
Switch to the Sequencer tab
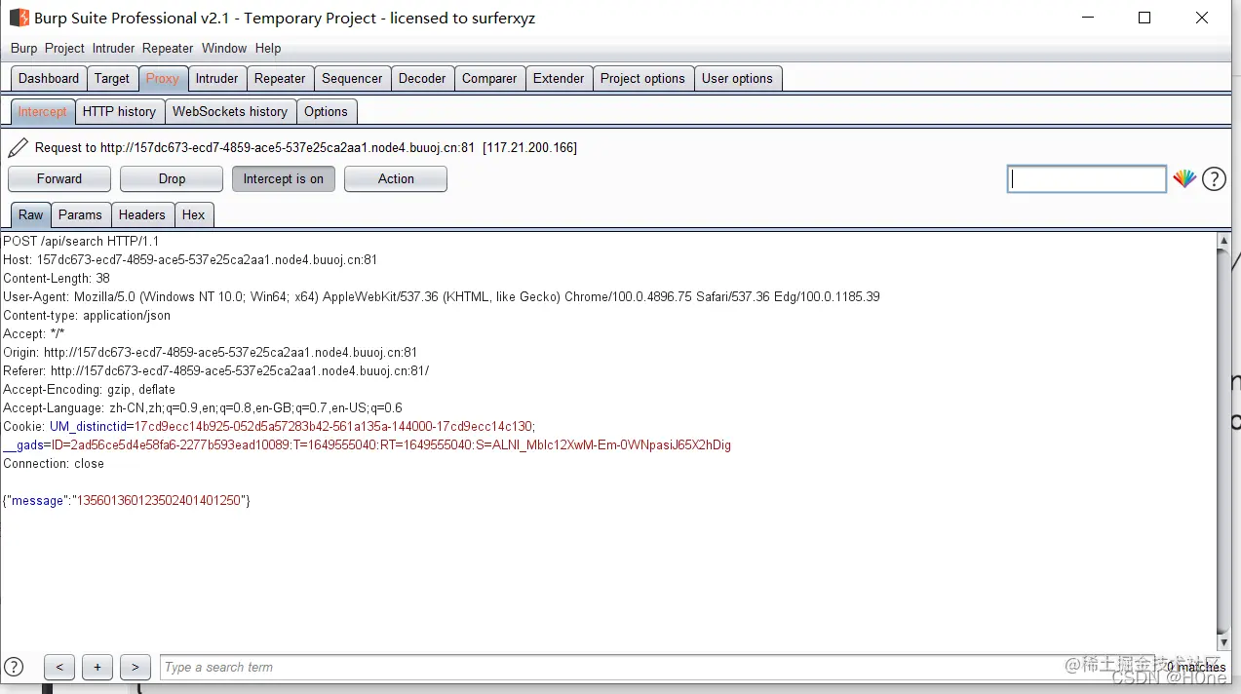click(x=352, y=78)
